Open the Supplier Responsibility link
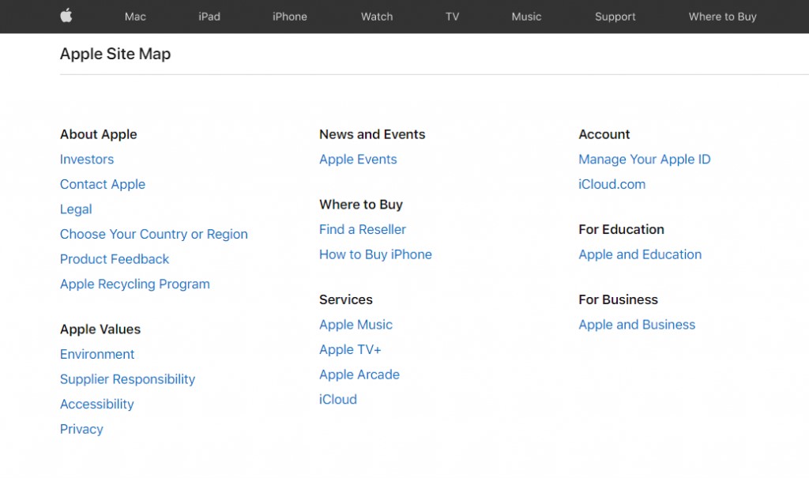Viewport: 809px width, 478px height. [x=127, y=379]
